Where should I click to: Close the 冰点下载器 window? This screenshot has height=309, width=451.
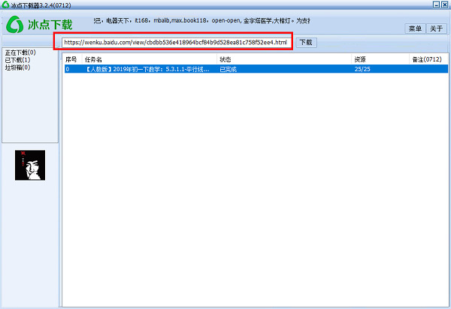(445, 4)
